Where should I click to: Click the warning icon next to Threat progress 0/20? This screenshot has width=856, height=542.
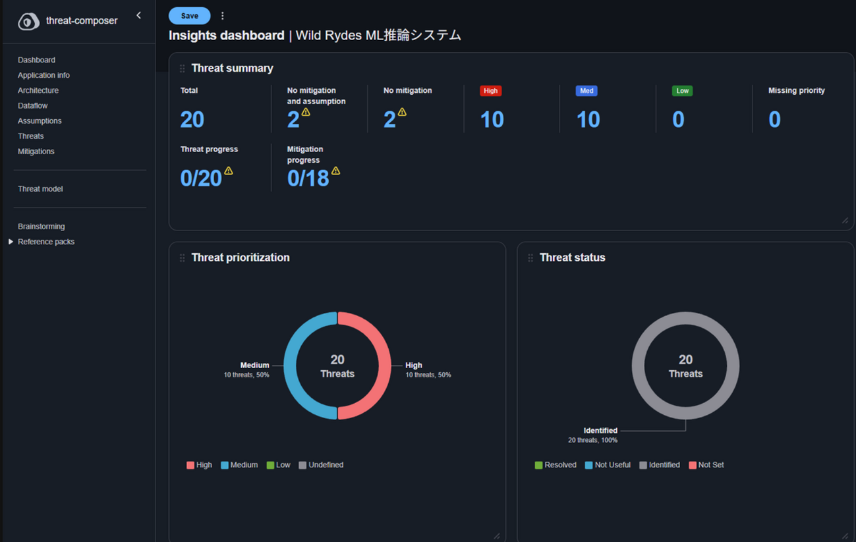click(x=229, y=171)
